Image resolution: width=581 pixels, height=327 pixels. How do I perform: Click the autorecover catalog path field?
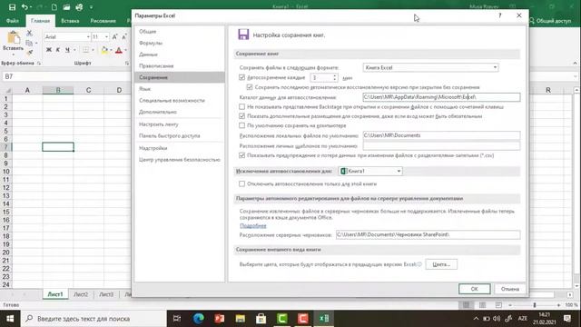pos(441,97)
